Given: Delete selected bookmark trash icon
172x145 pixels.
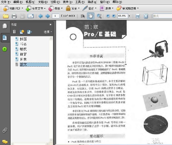Looking at the screenshot, I should tap(14, 32).
